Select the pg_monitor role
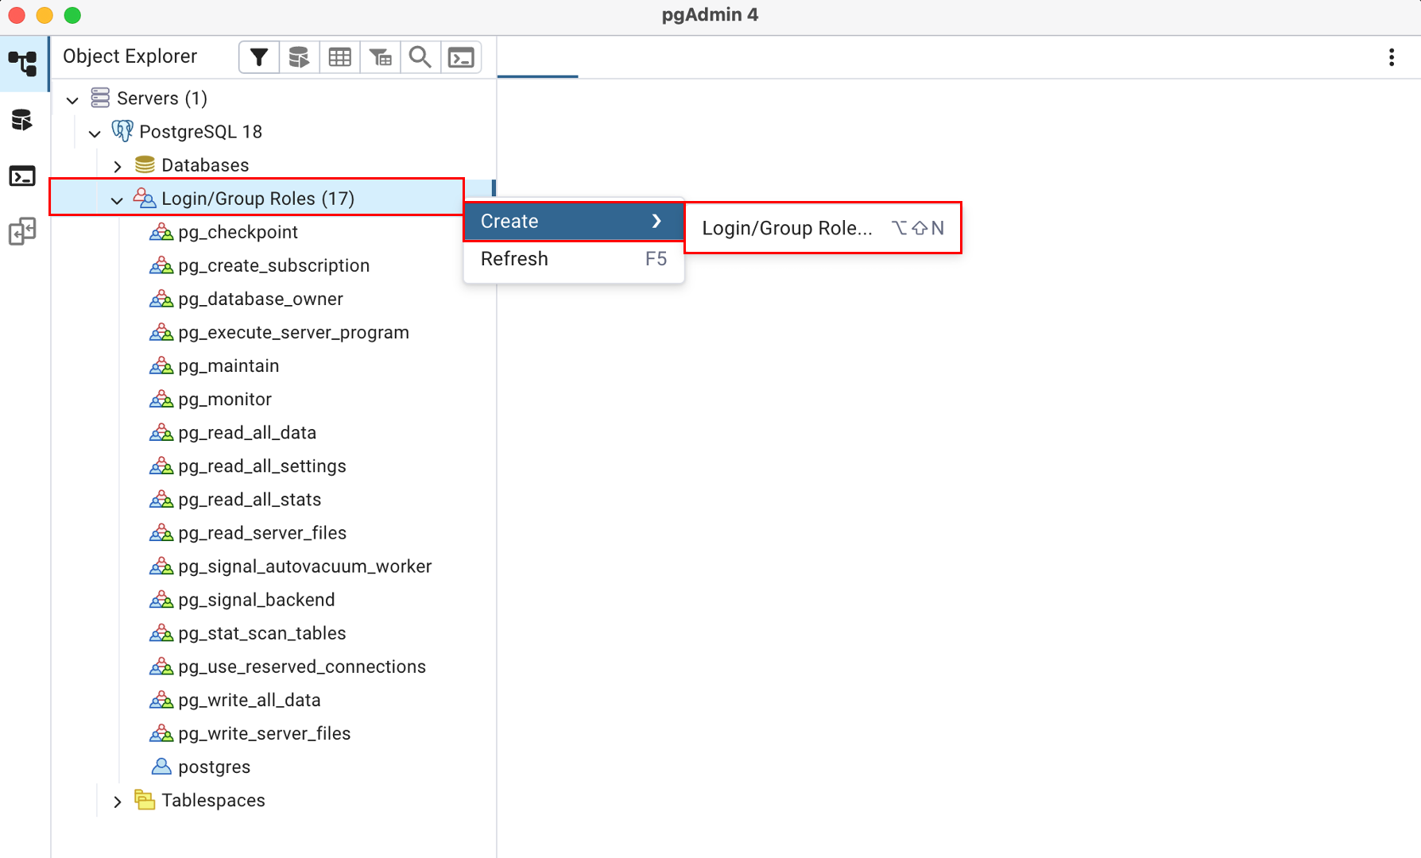The image size is (1421, 858). pos(225,399)
